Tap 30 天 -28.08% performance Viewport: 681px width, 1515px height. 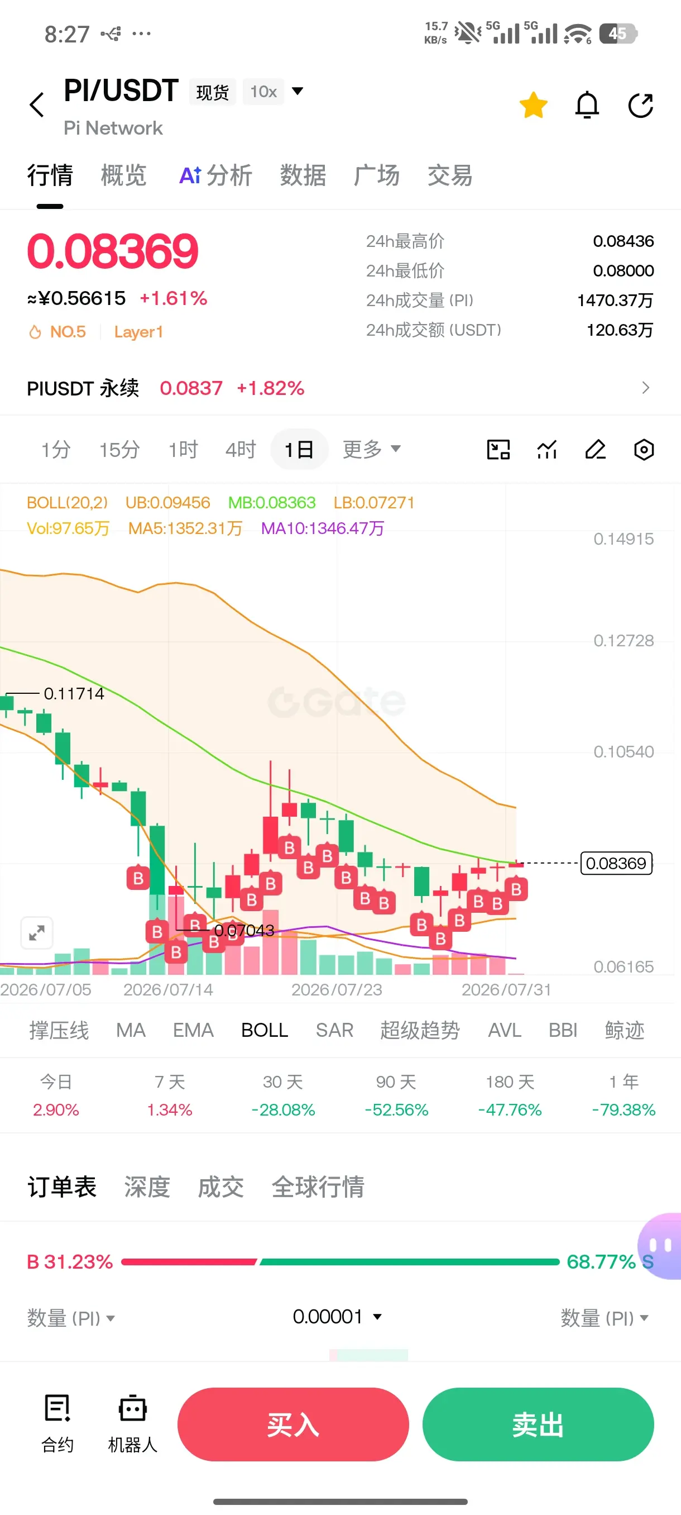283,1095
